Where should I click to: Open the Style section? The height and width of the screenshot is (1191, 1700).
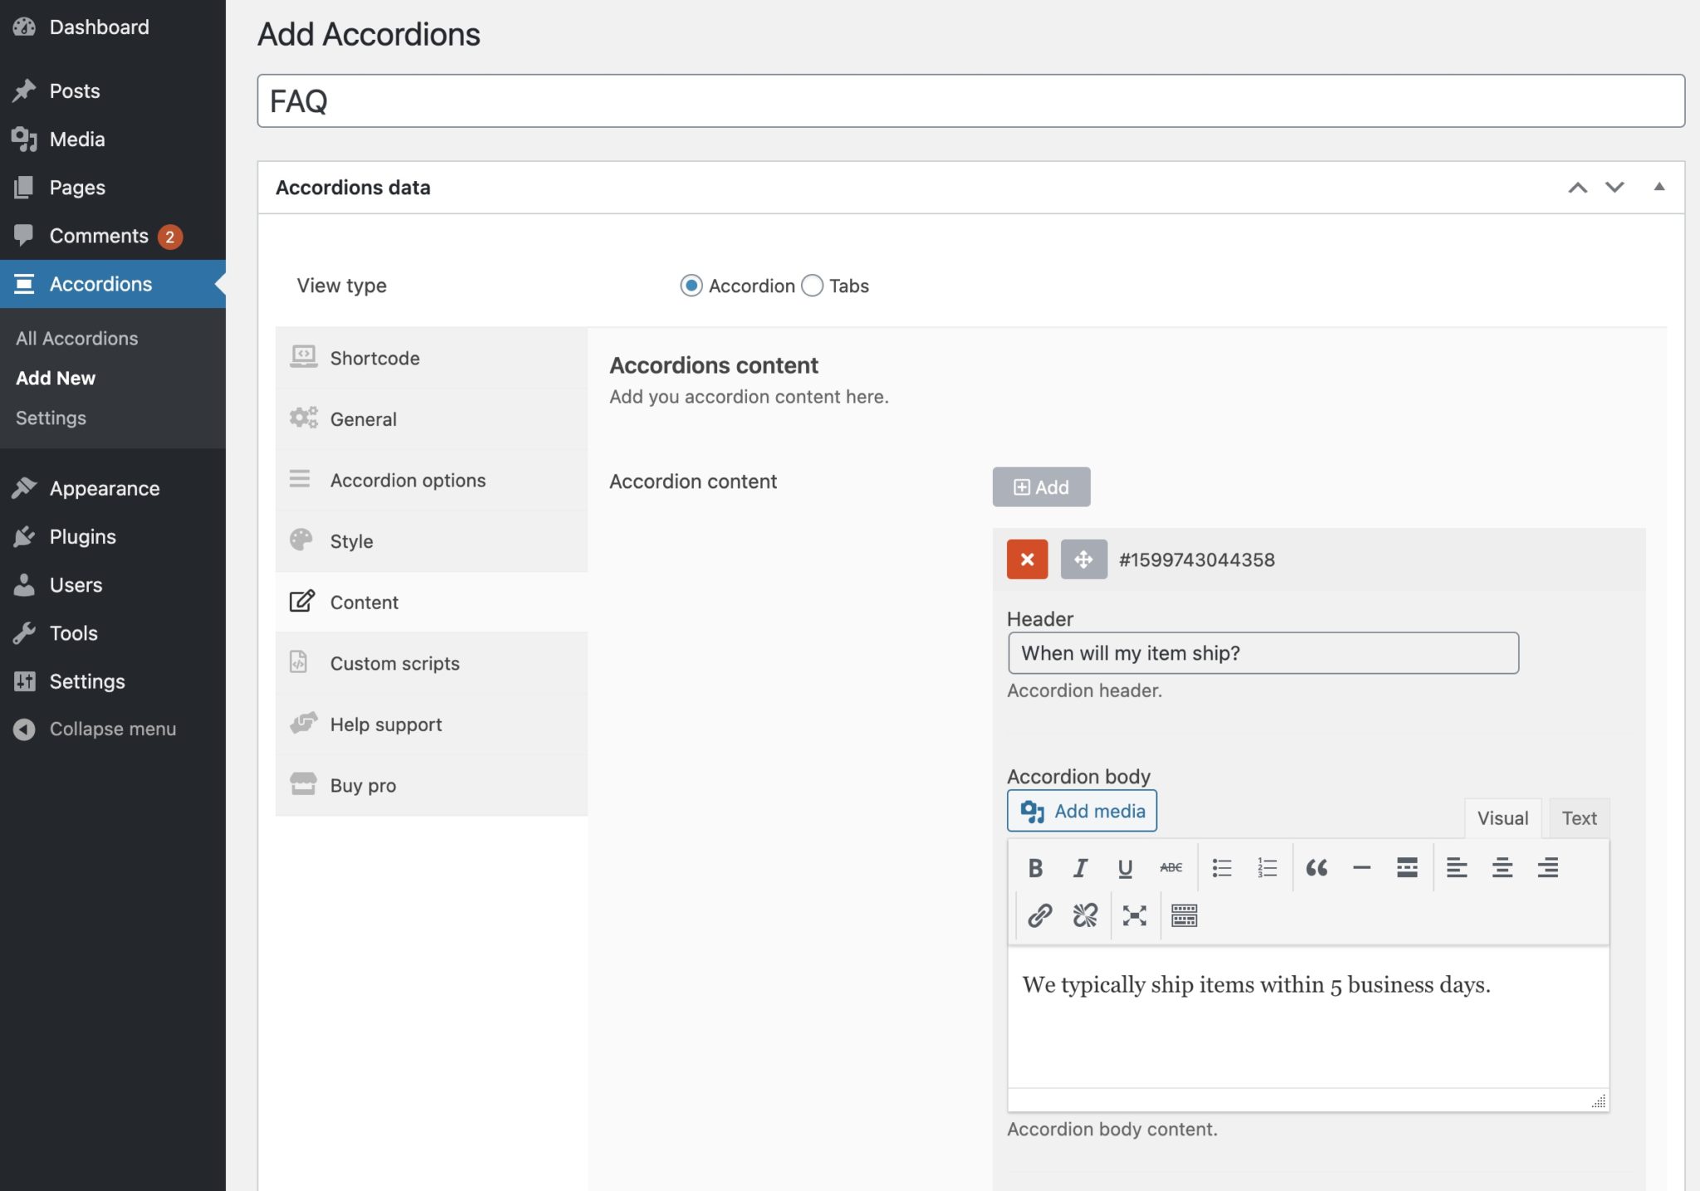351,540
